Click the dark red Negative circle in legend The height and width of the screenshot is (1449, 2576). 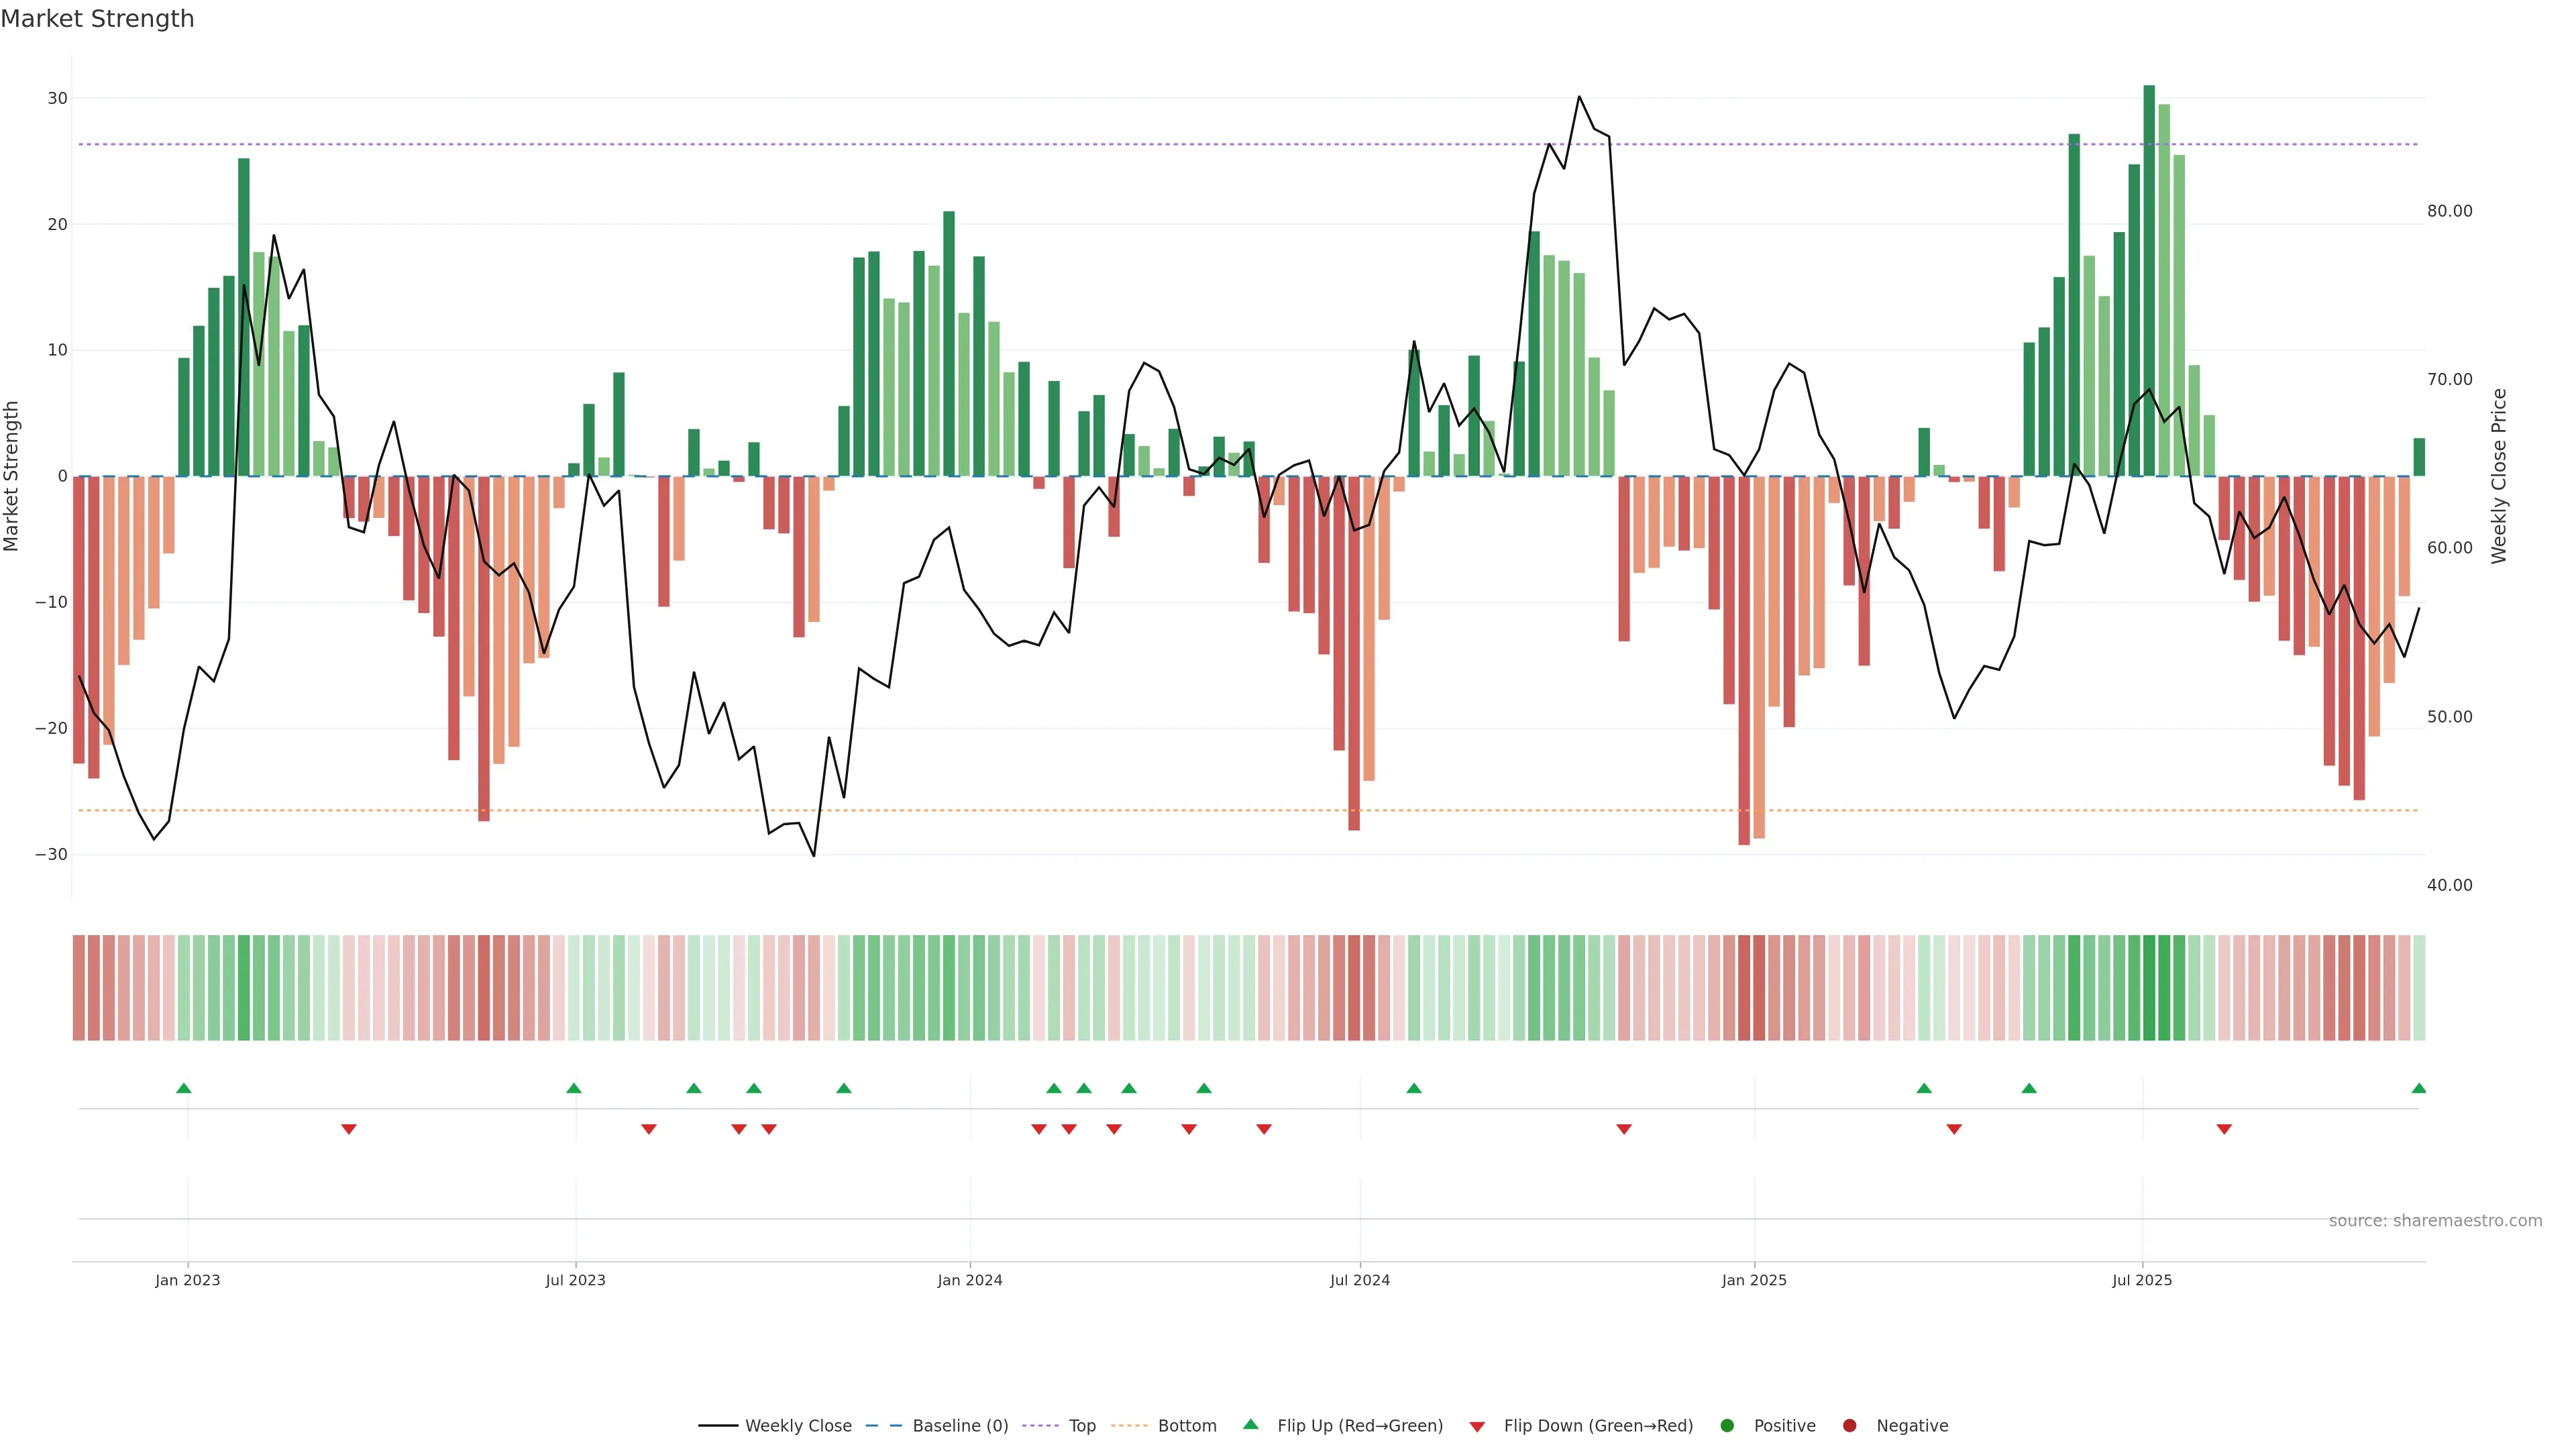[x=1849, y=1425]
